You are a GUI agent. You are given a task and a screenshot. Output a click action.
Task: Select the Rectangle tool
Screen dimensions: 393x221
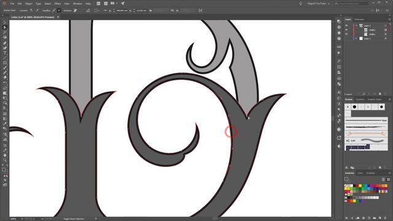(5, 63)
